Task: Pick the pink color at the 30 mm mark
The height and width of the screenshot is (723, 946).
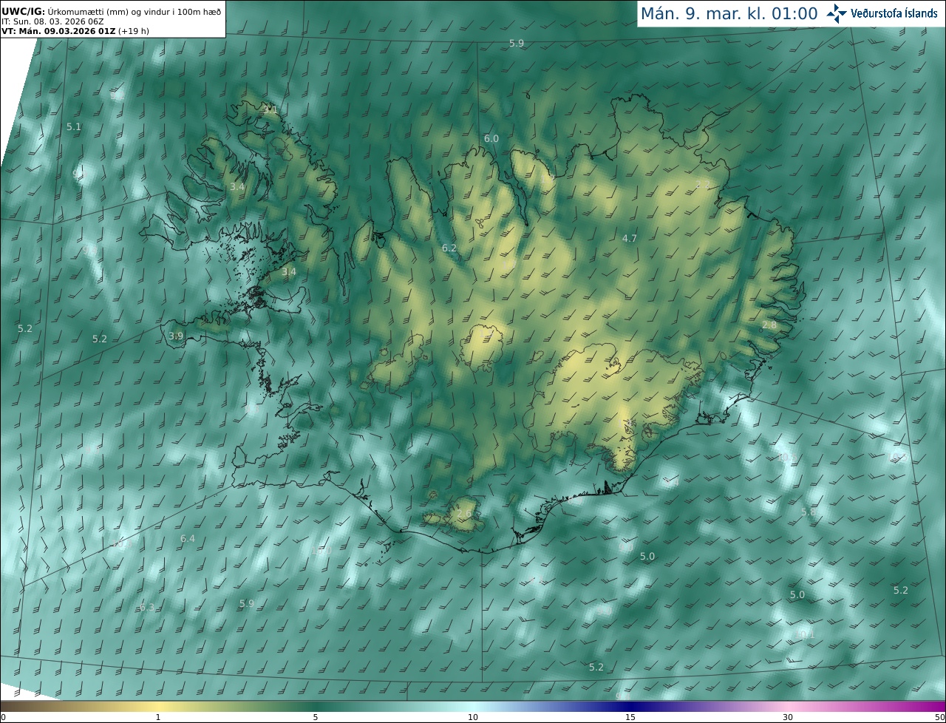Action: click(x=788, y=706)
